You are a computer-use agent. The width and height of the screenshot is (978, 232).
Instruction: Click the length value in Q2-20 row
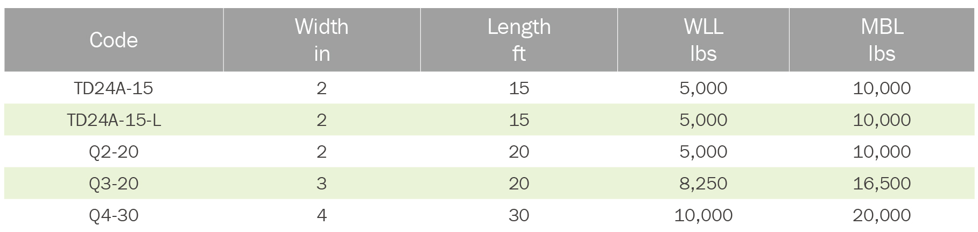[x=519, y=152]
